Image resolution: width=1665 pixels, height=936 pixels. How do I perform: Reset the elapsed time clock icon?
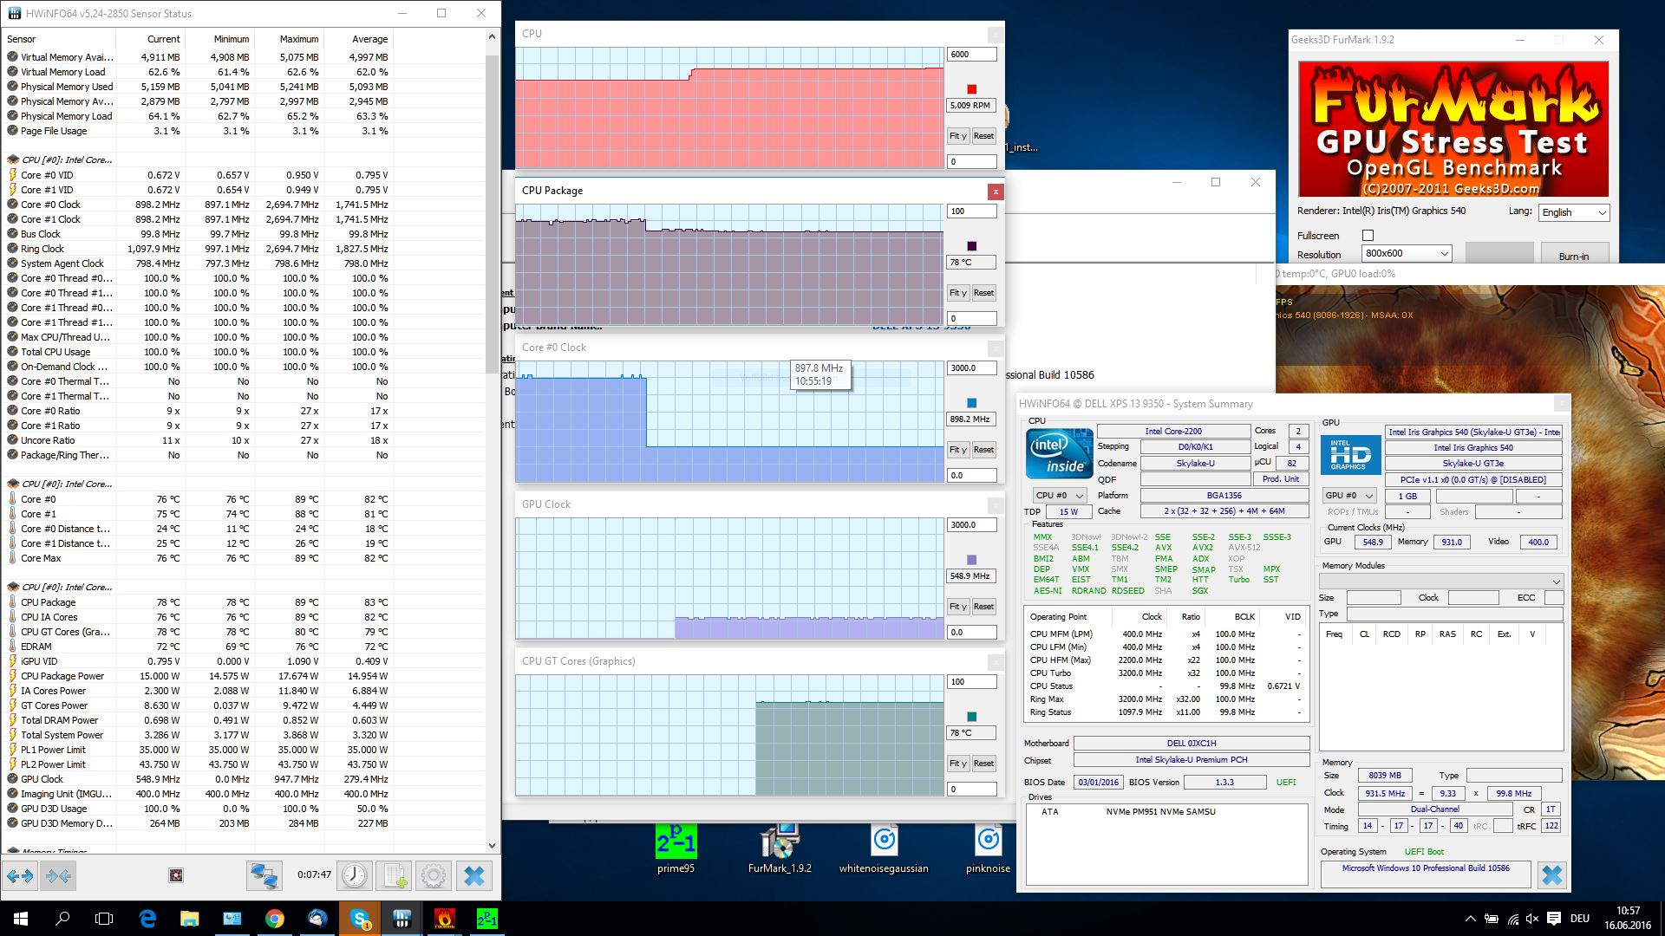click(354, 876)
